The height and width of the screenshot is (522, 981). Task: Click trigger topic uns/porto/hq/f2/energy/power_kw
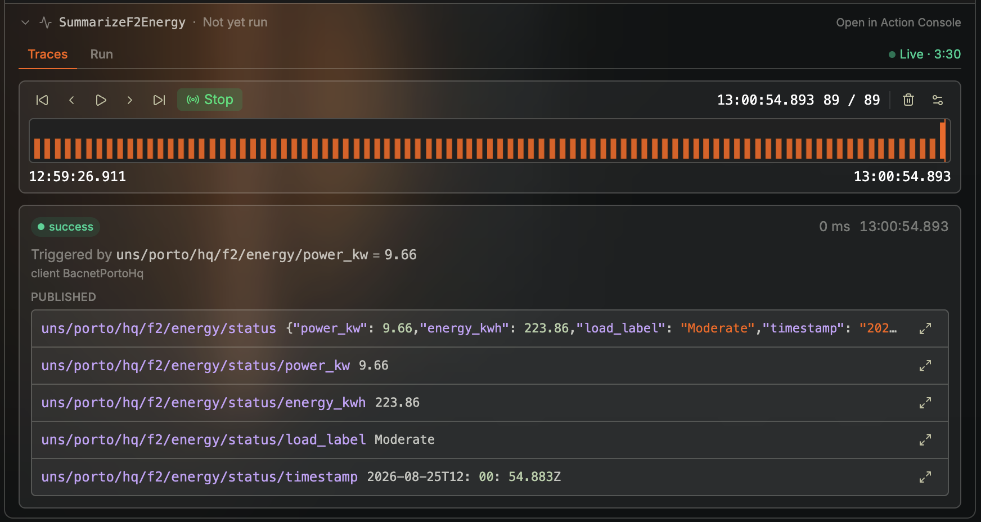tap(242, 255)
